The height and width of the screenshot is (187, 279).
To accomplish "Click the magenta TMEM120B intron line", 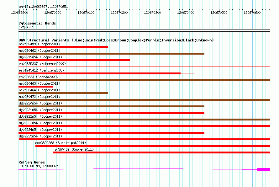I will [138, 168].
